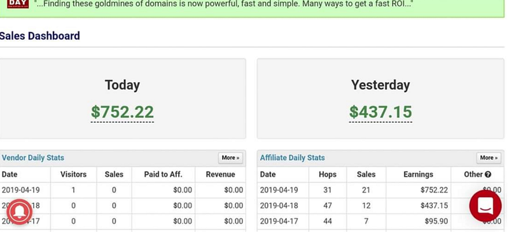Viewport: 509px width, 232px height.
Task: Select affiliate date 2019-04-18
Action: click(x=279, y=206)
